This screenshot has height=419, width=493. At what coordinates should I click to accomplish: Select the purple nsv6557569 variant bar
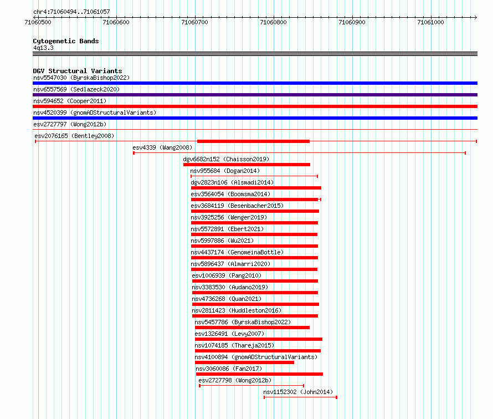pyautogui.click(x=255, y=95)
